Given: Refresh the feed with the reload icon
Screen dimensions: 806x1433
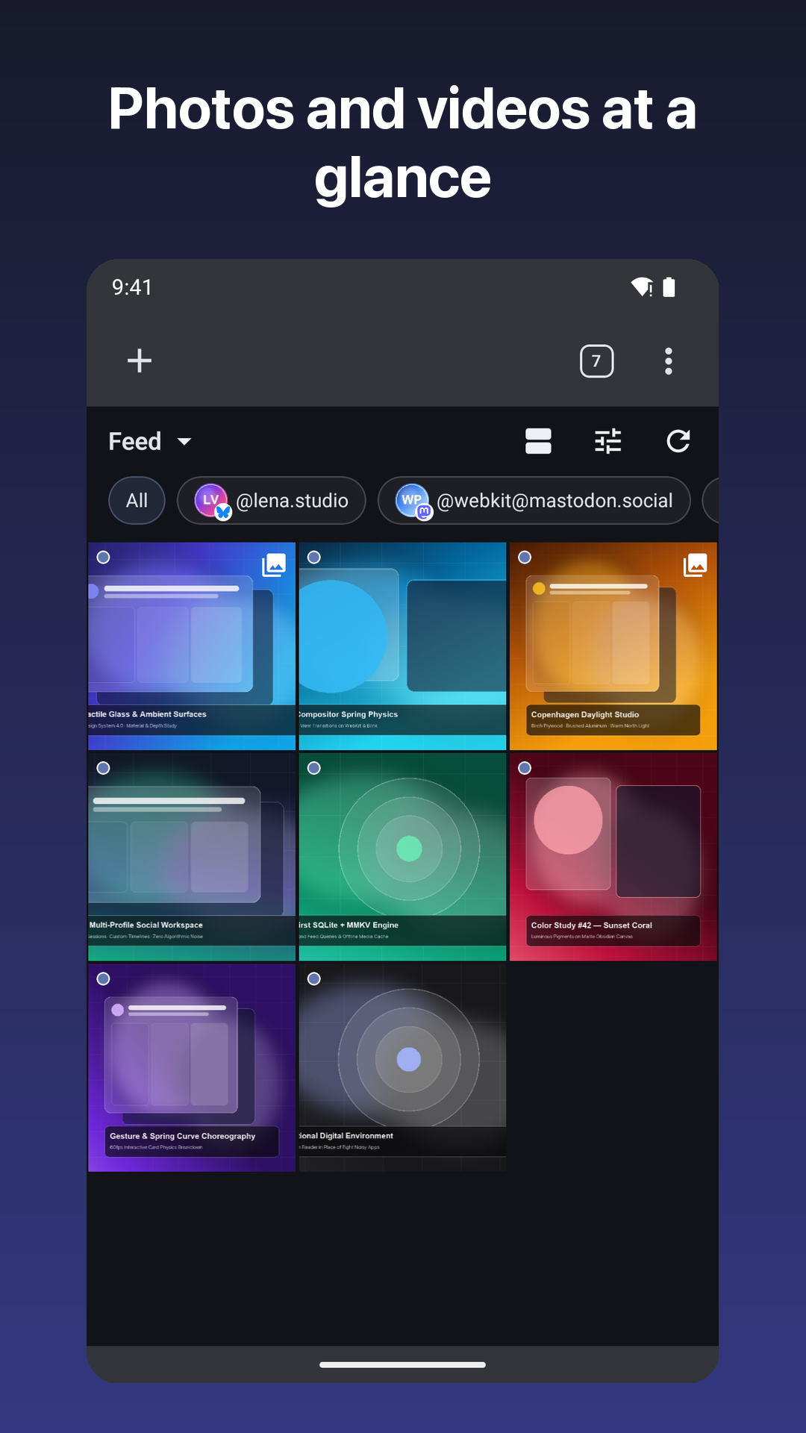Looking at the screenshot, I should [678, 441].
